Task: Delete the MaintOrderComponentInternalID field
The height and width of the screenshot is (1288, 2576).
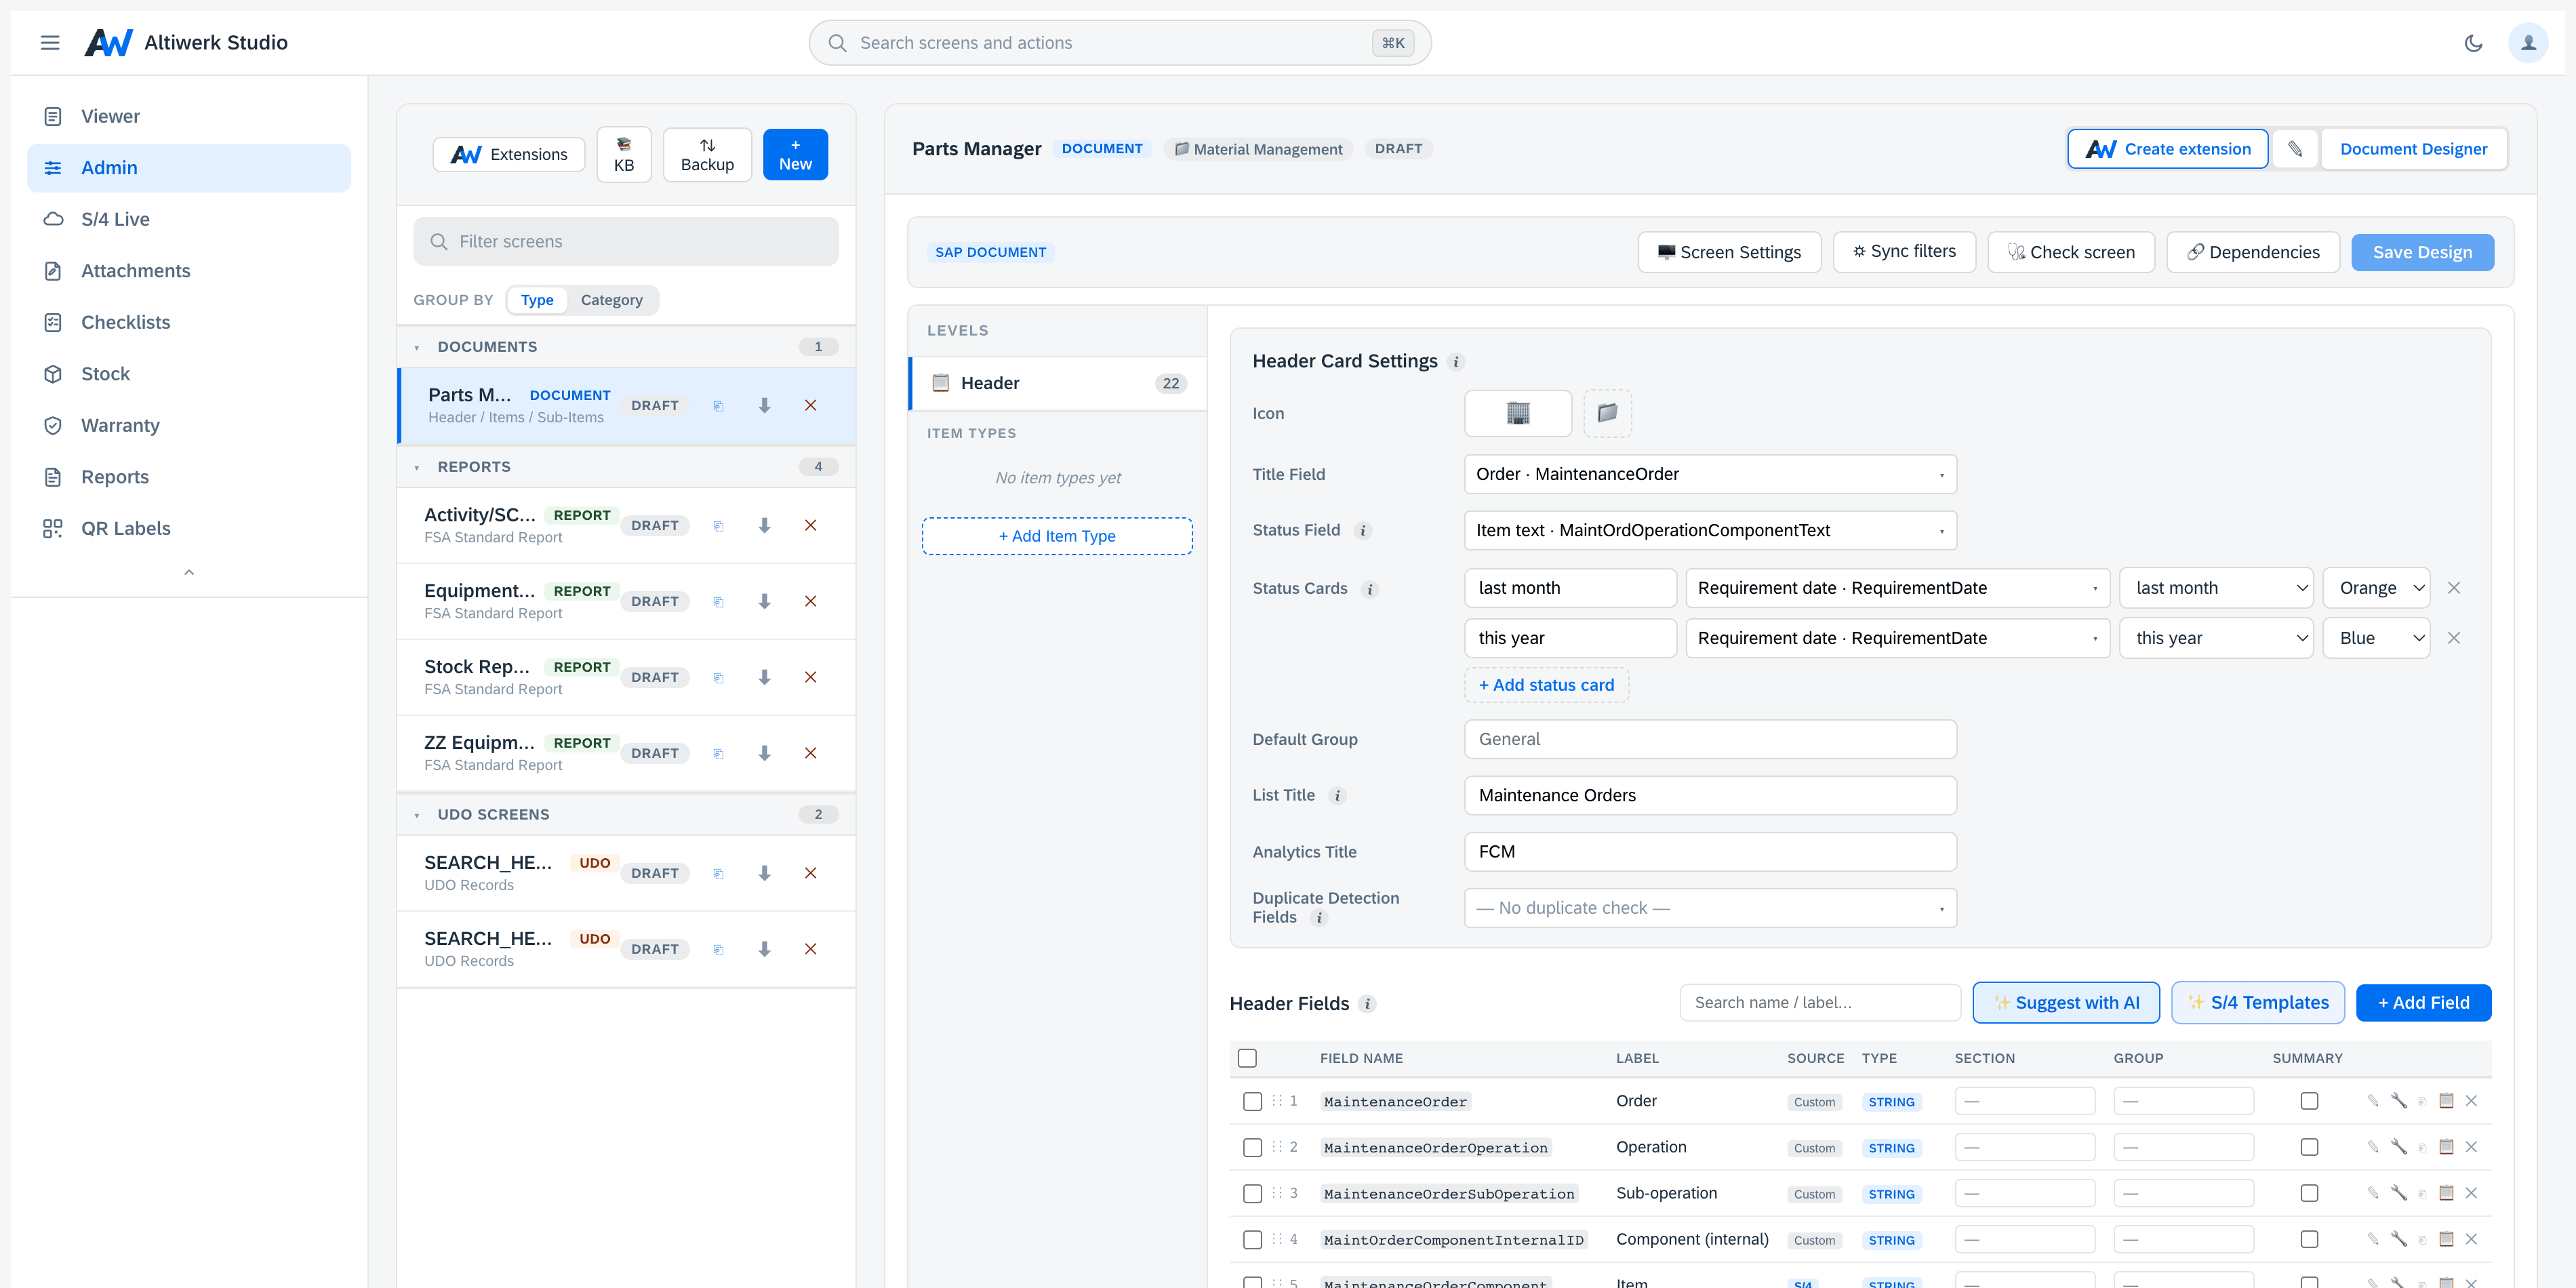Action: (2471, 1239)
